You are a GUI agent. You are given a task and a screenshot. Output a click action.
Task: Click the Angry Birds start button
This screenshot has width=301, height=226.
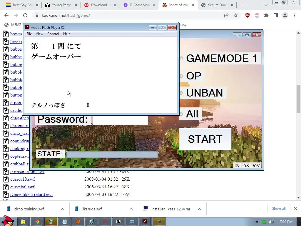click(x=8, y=221)
